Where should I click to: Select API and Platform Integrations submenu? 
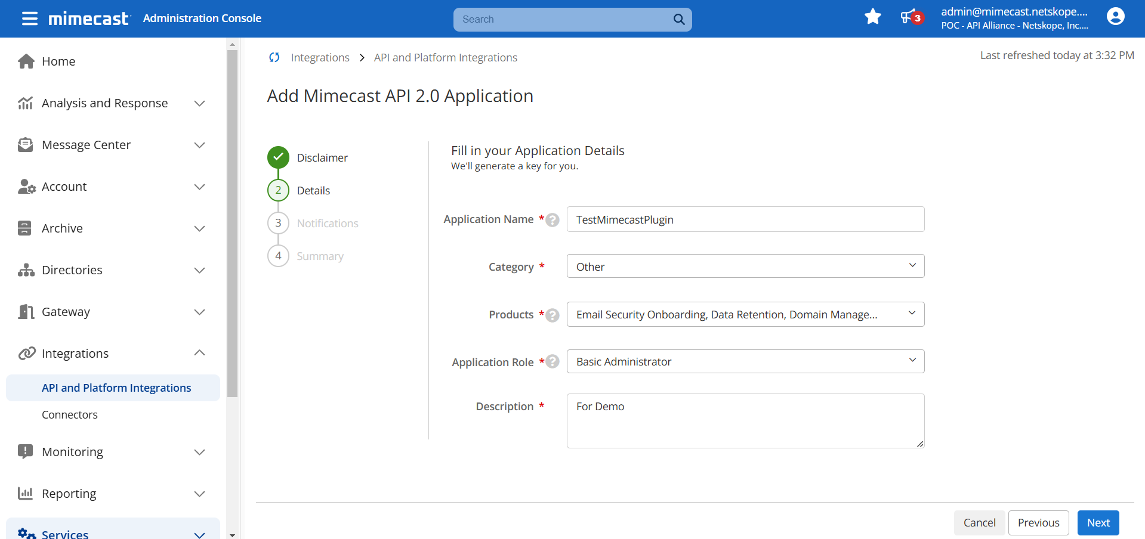113,388
